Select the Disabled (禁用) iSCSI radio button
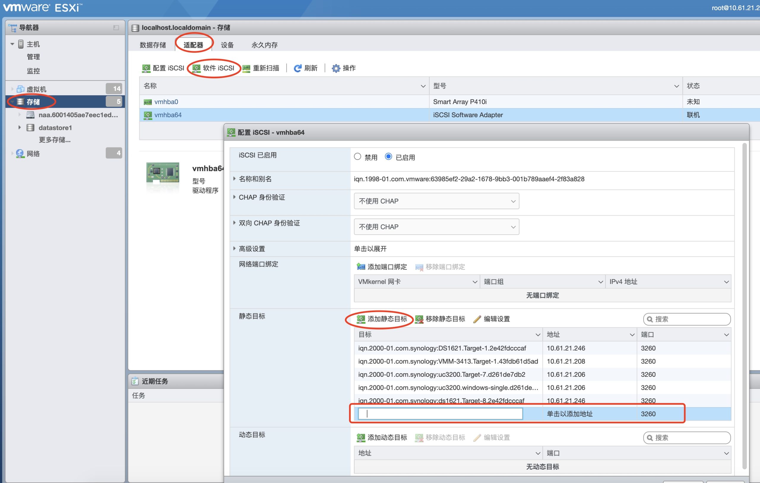This screenshot has height=483, width=760. (x=357, y=157)
